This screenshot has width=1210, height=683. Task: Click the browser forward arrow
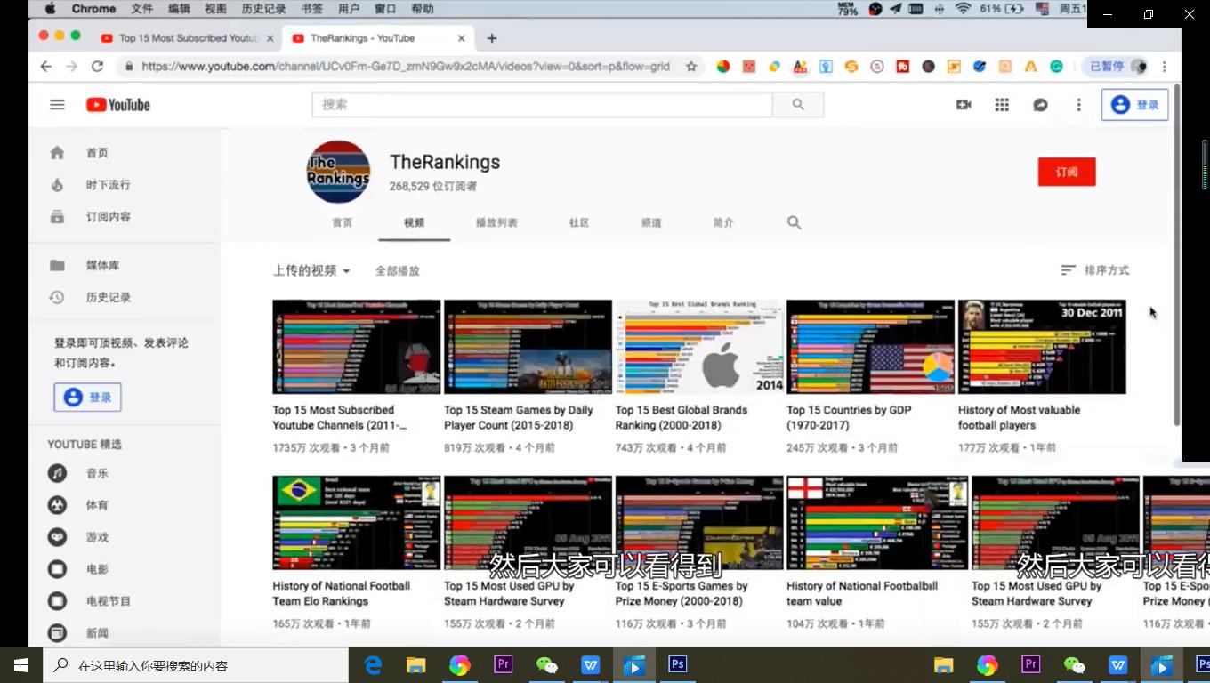pyautogui.click(x=72, y=67)
